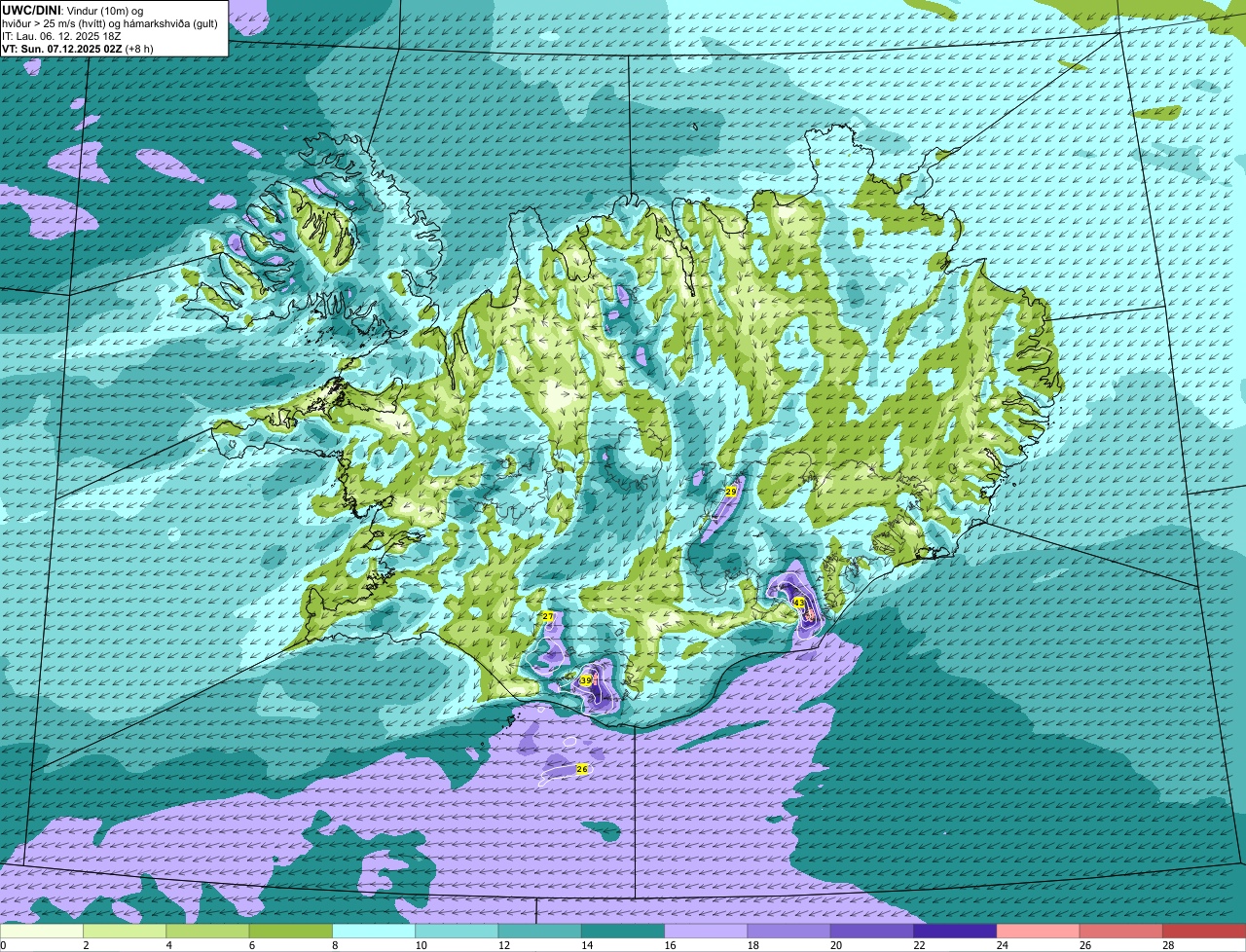The image size is (1246, 952).
Task: Click the dark indigo 22–24 m/s legend swatch
Action: tap(955, 931)
